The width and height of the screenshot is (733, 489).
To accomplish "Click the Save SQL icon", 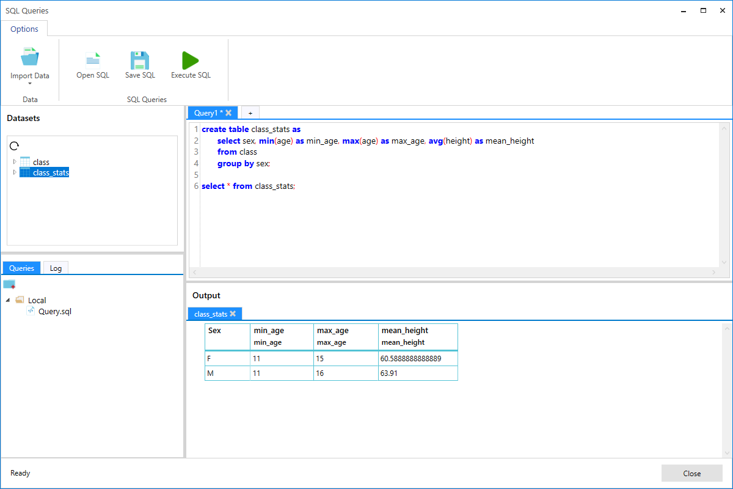I will (140, 60).
